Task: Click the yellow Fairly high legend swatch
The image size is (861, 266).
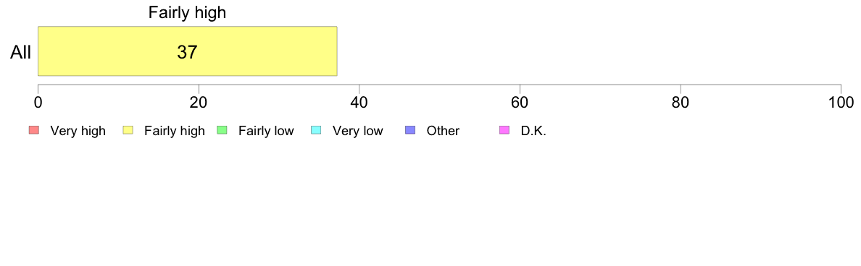Action: point(128,130)
